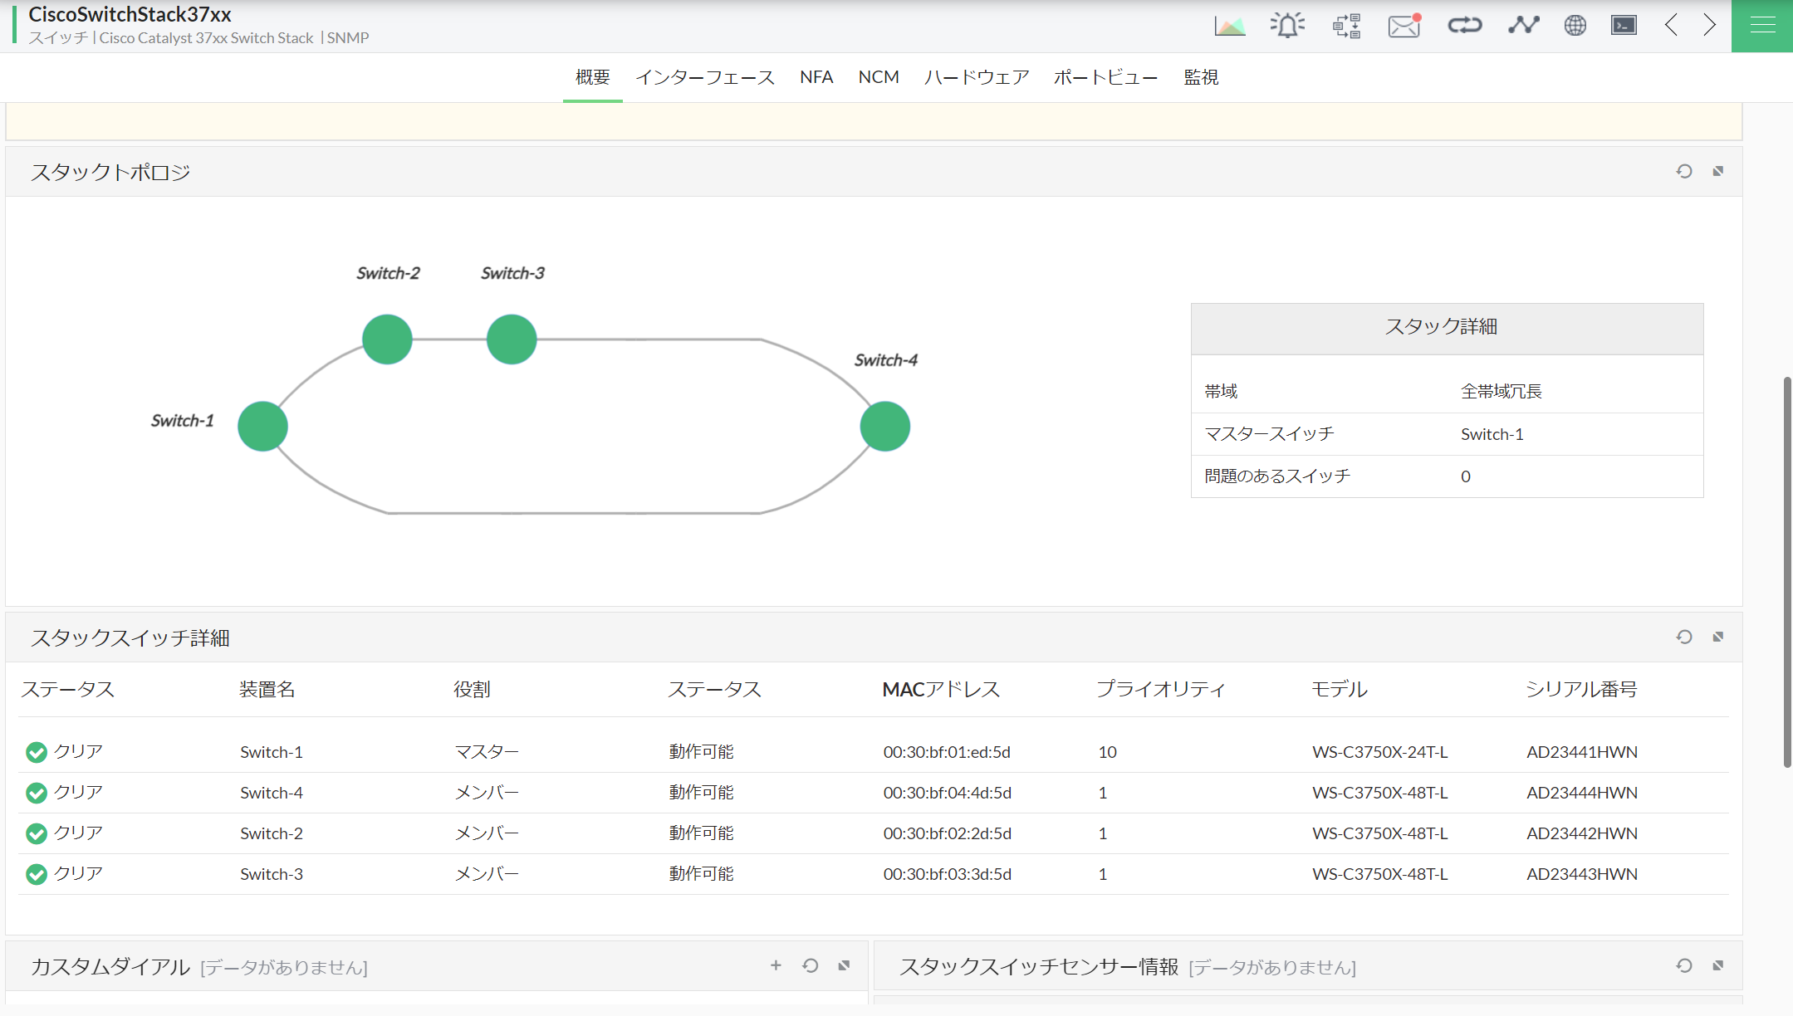The width and height of the screenshot is (1793, 1016).
Task: Open the green hamburger menu
Action: pos(1761,26)
